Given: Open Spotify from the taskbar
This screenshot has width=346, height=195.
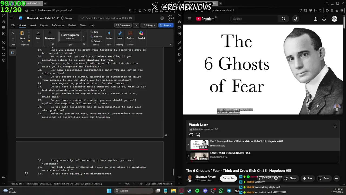Looking at the screenshot, I should click(x=197, y=191).
